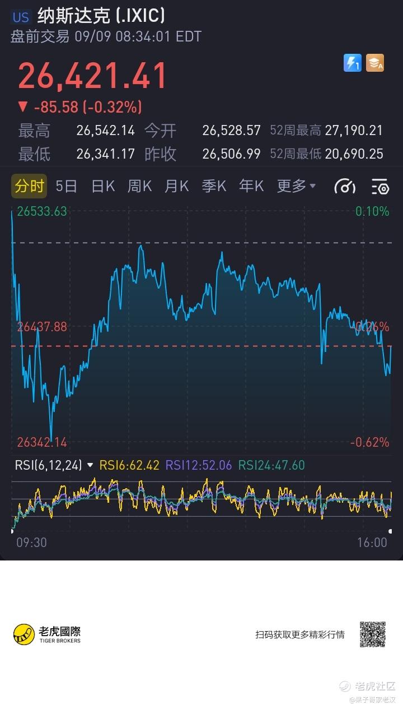Image resolution: width=403 pixels, height=709 pixels.
Task: Switch to the 日K daily candlestick tab
Action: coord(103,186)
